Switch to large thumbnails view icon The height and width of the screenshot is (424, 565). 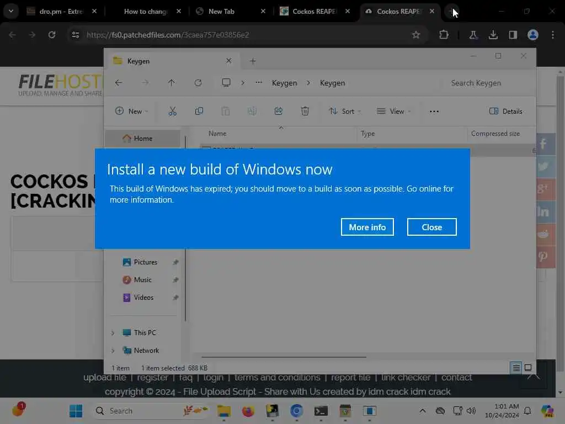click(x=528, y=368)
